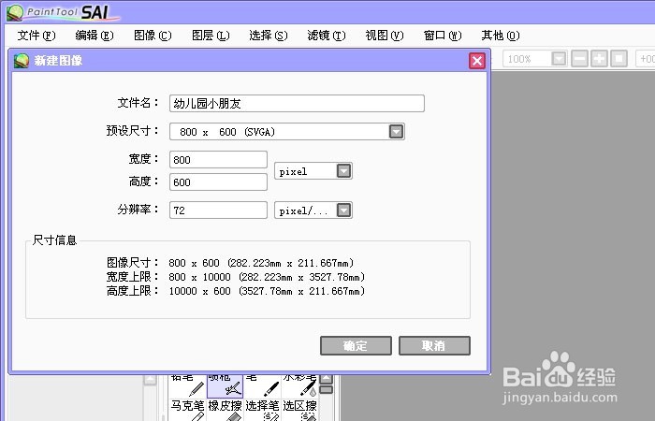Click the new image dialog title icon

22,61
